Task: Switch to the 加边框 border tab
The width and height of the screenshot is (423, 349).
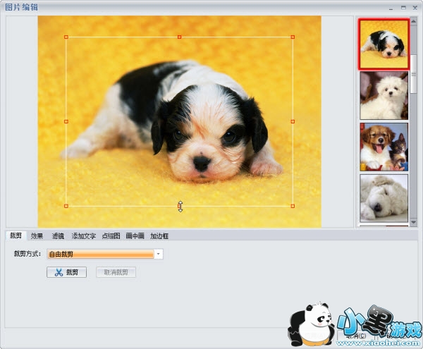Action: click(159, 236)
